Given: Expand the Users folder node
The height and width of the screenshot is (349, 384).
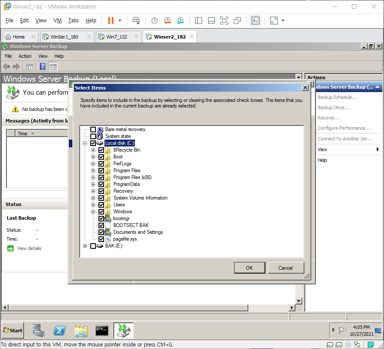Looking at the screenshot, I should 93,205.
